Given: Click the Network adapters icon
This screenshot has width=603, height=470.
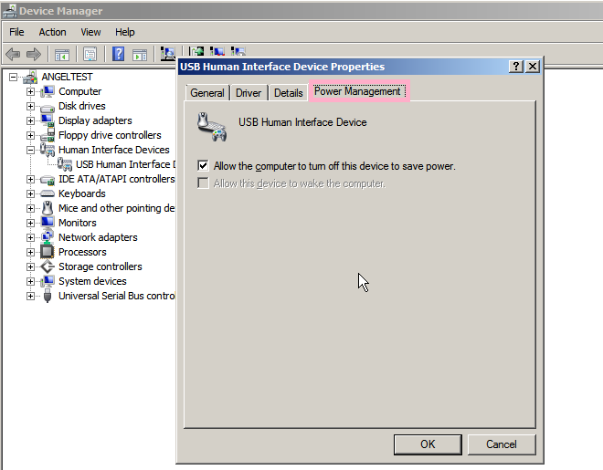Looking at the screenshot, I should 48,237.
